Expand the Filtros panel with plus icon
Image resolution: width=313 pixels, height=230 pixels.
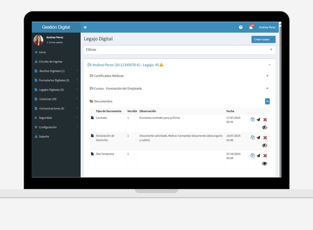(x=271, y=49)
